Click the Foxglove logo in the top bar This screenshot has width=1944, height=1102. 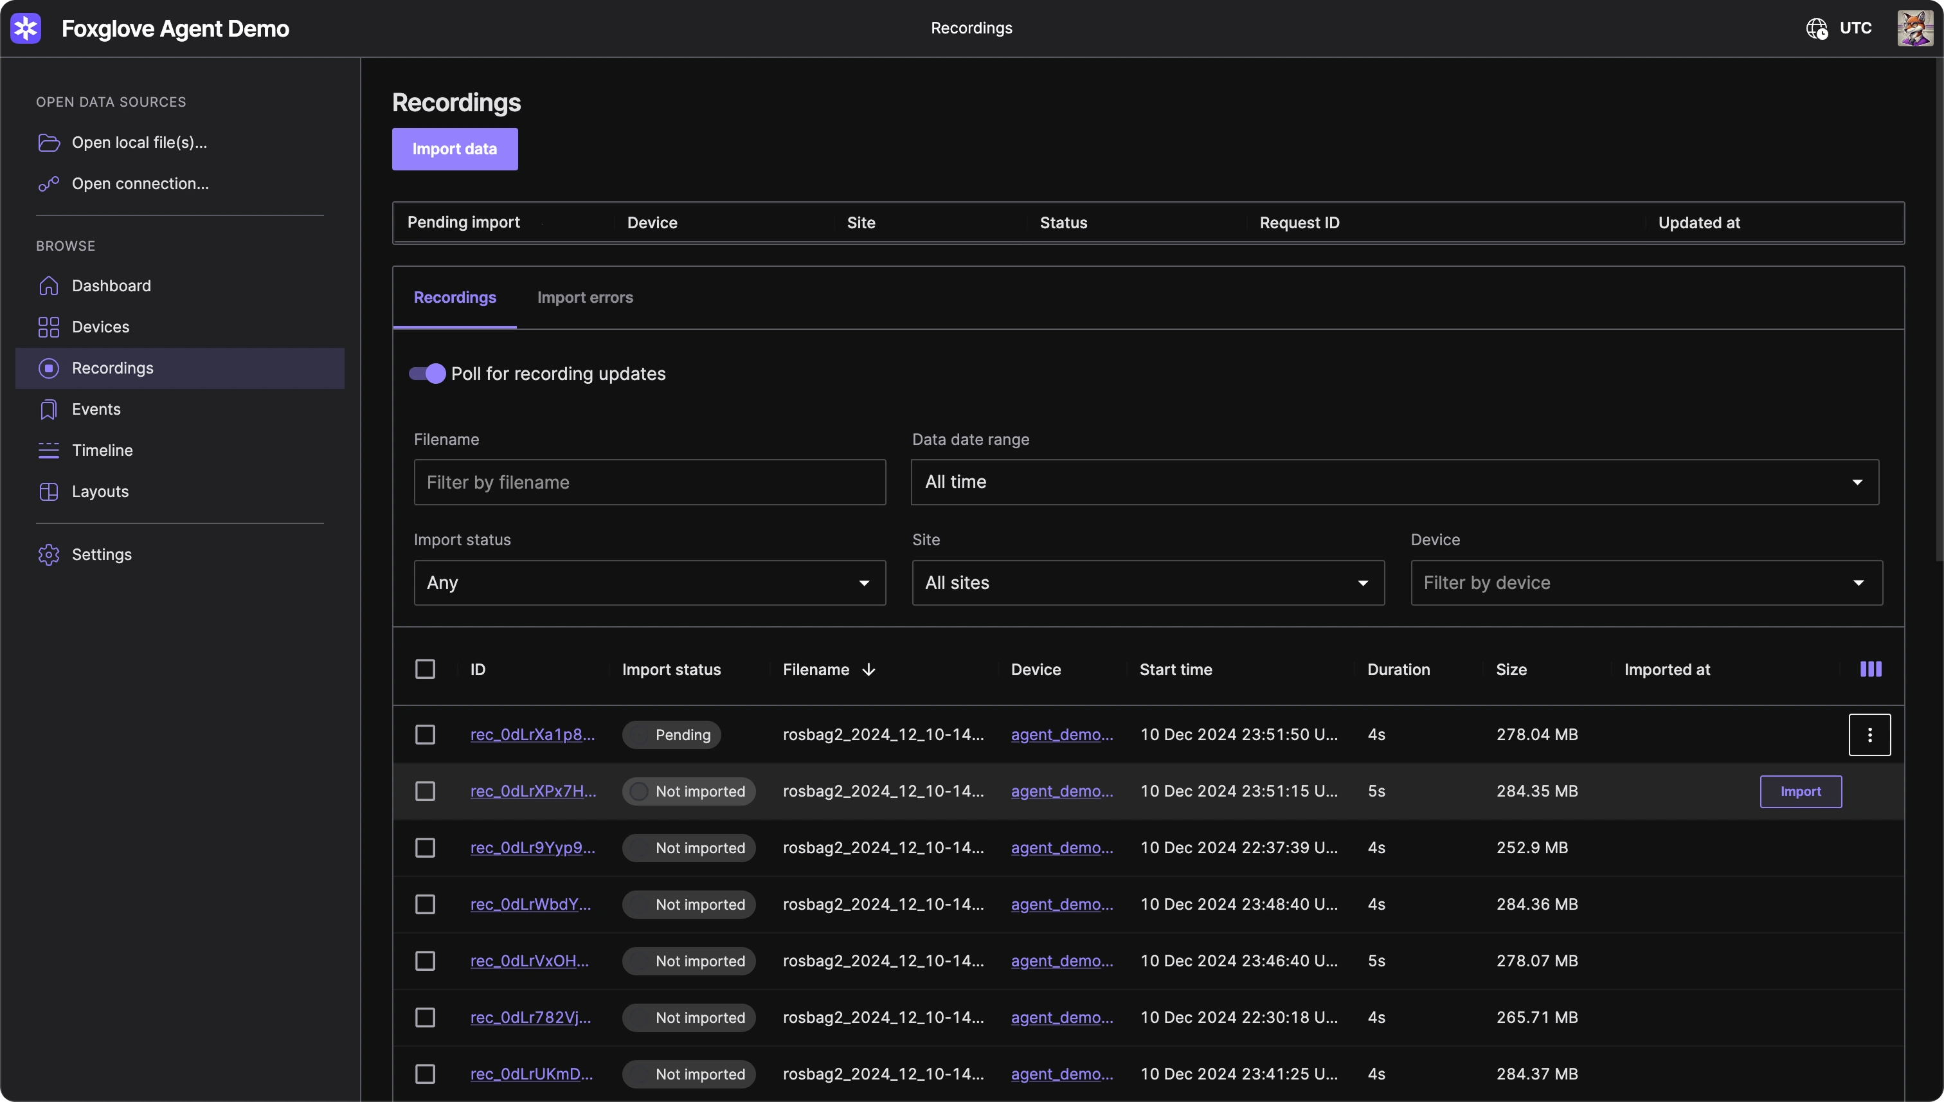coord(25,28)
